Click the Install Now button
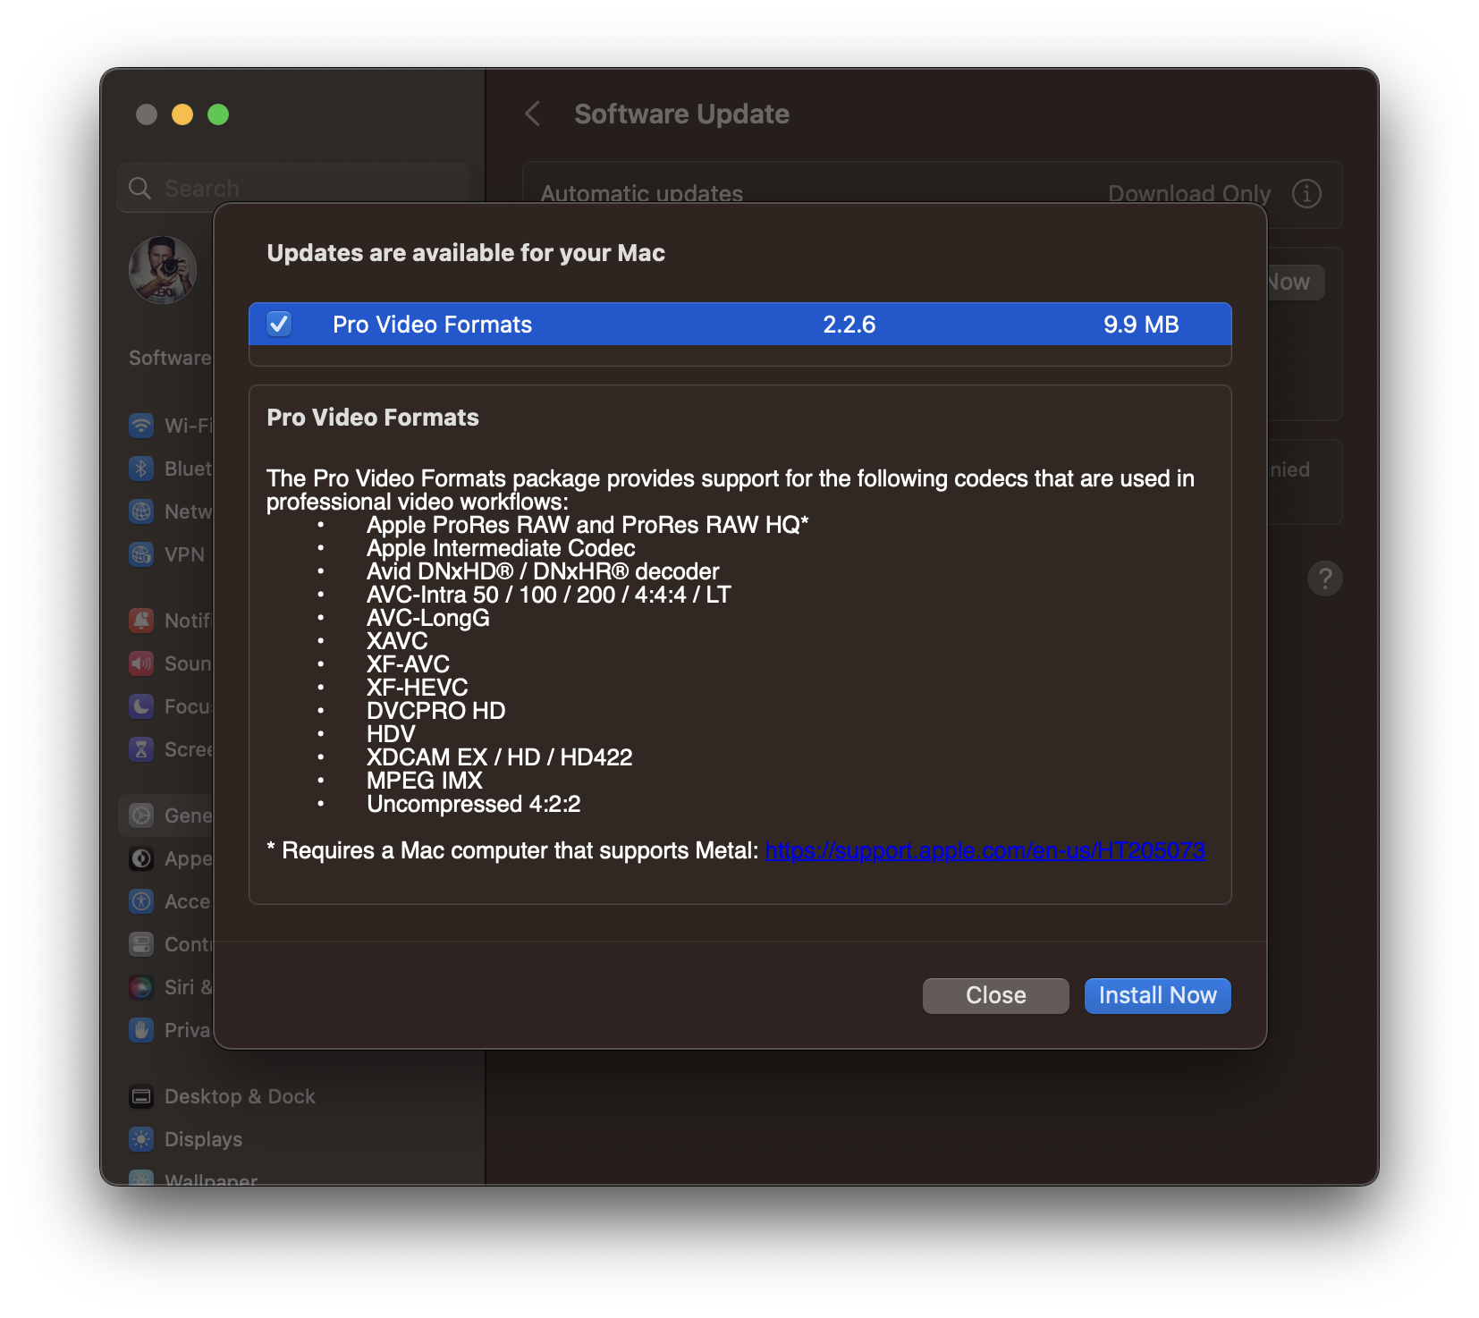 tap(1157, 995)
